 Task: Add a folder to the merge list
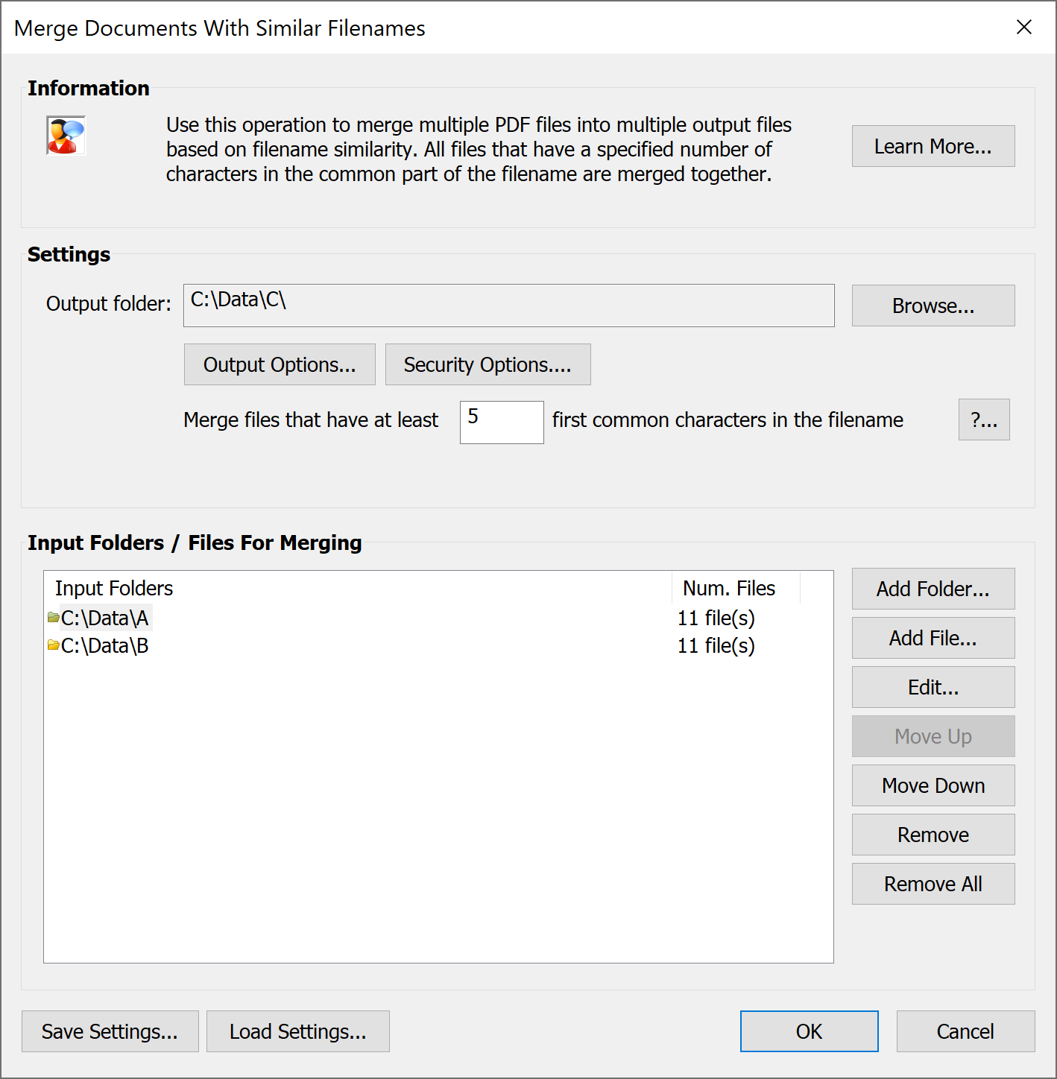pos(933,589)
